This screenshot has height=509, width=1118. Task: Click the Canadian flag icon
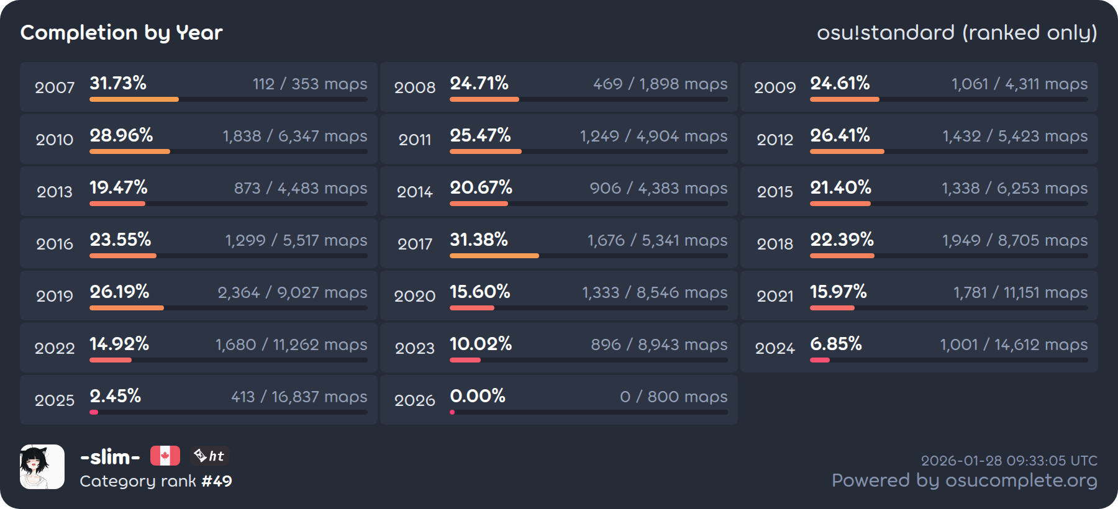pos(165,456)
